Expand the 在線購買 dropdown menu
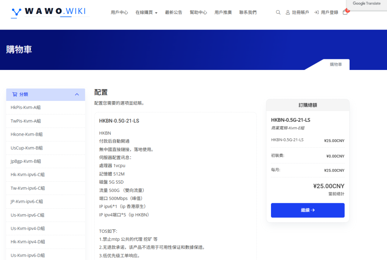The height and width of the screenshot is (260, 387). pos(146,12)
